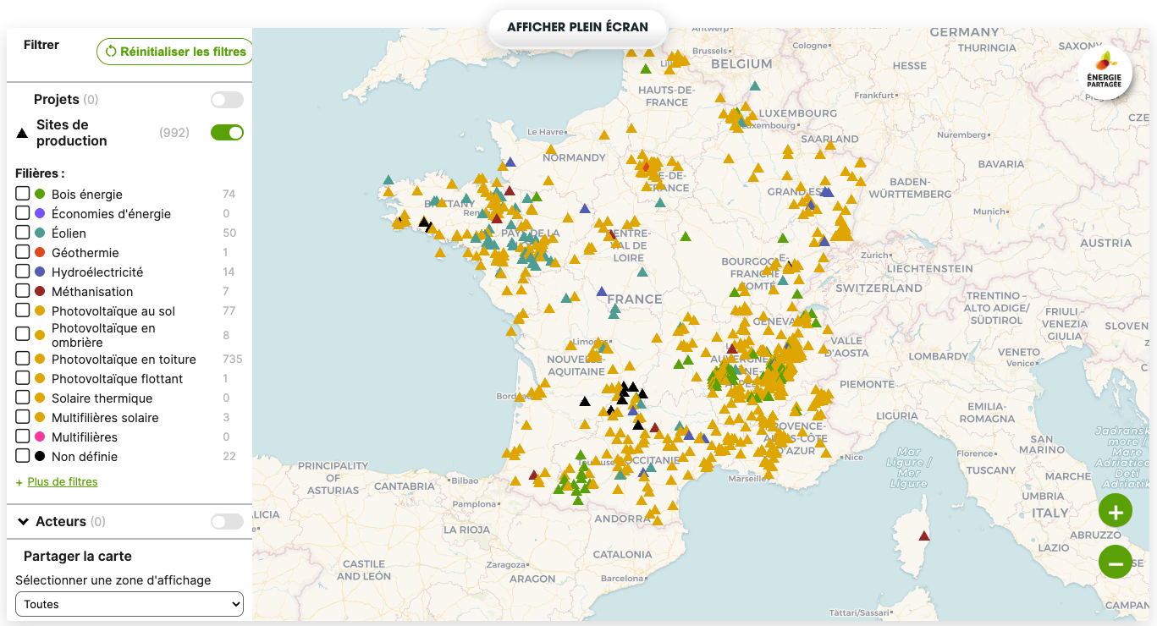Disable the Sites de production toggle
Viewport: 1157px width, 626px height.
[x=227, y=133]
